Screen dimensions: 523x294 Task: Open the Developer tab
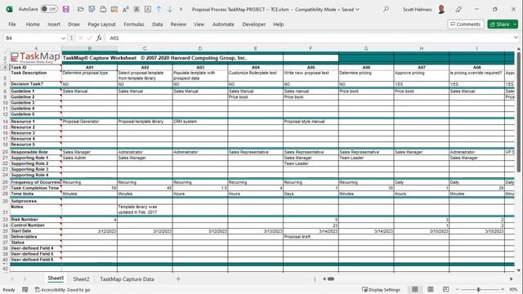pos(254,24)
